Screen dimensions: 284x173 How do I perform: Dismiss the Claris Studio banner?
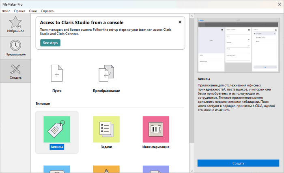pos(180,22)
